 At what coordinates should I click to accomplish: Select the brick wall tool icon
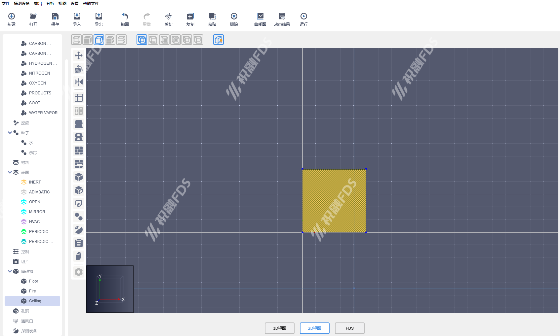[79, 151]
